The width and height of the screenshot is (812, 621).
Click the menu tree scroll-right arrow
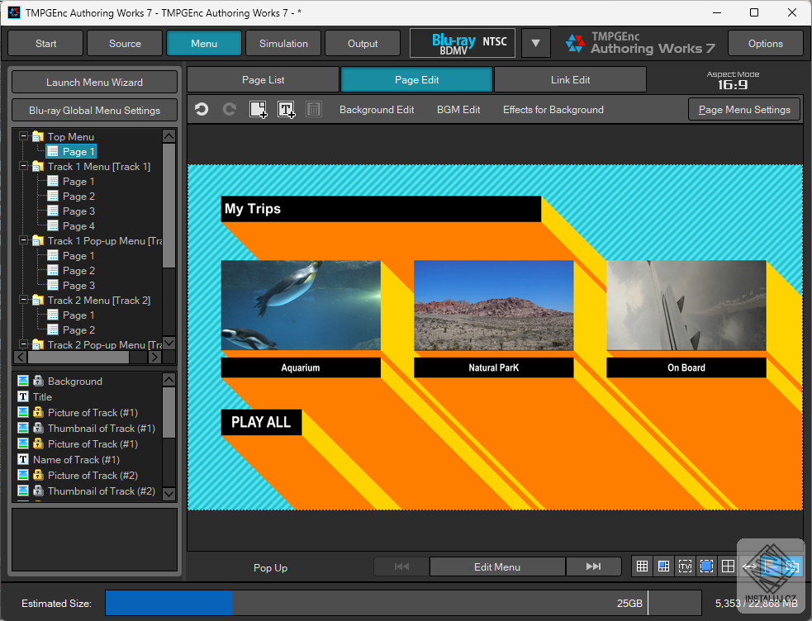pos(154,357)
